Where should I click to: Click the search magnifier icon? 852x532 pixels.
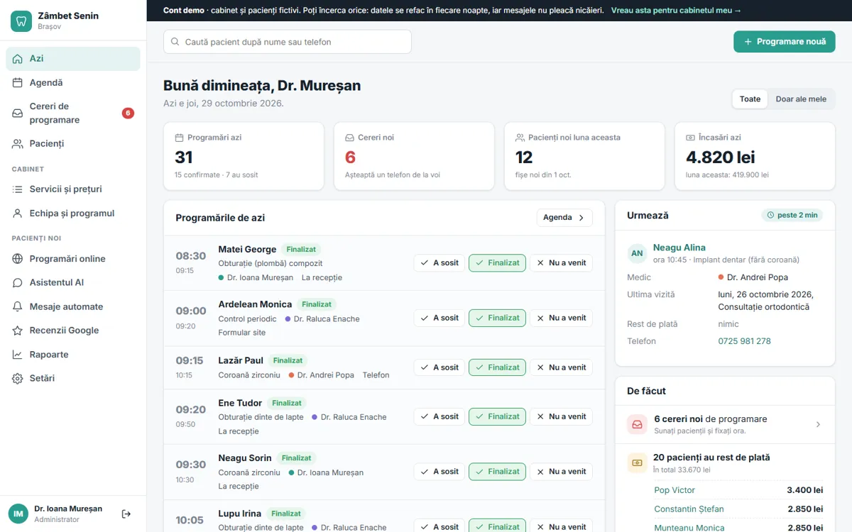175,42
